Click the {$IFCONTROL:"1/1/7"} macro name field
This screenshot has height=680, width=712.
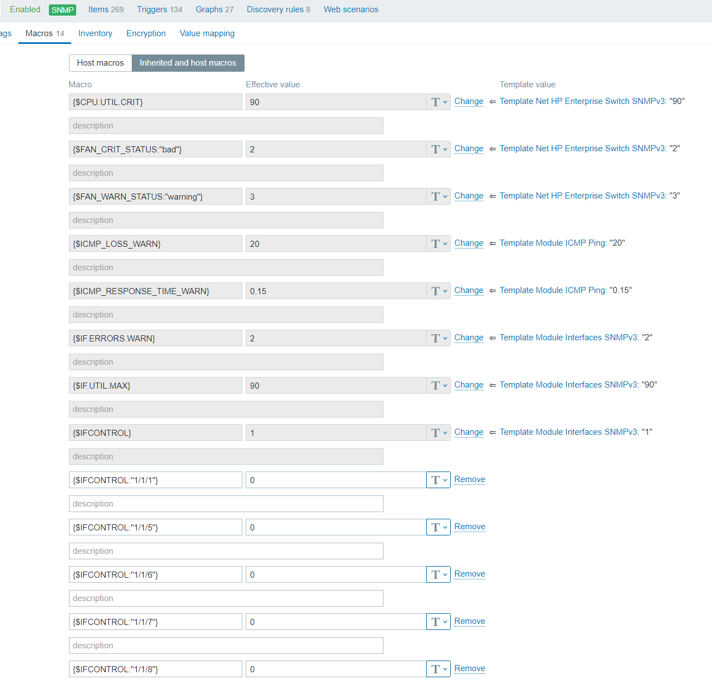click(x=156, y=622)
